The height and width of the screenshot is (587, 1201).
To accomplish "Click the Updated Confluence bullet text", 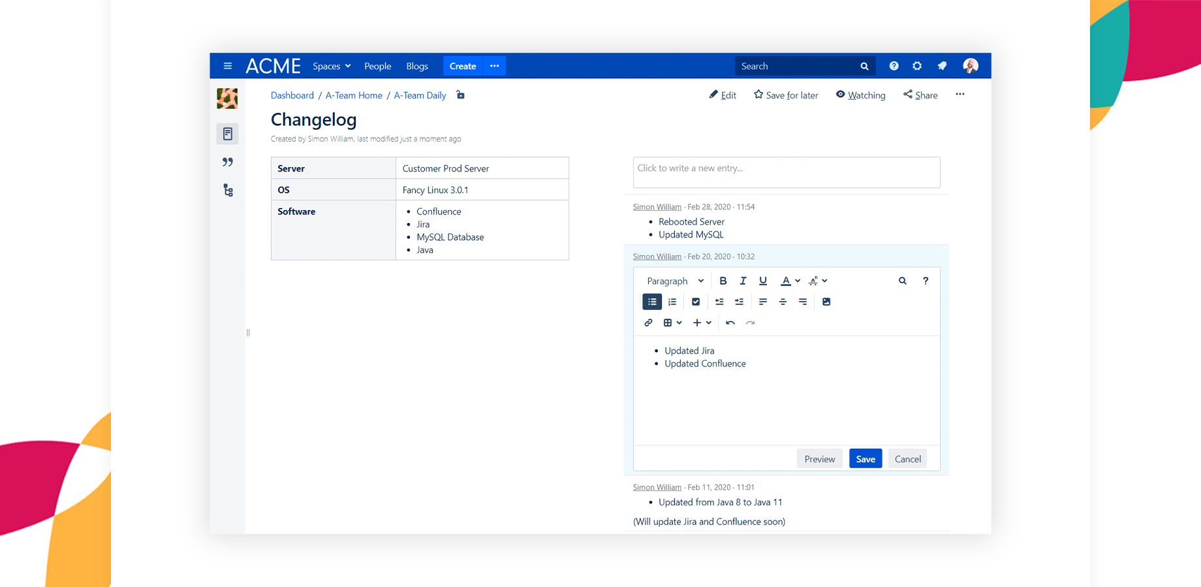I will click(x=705, y=364).
